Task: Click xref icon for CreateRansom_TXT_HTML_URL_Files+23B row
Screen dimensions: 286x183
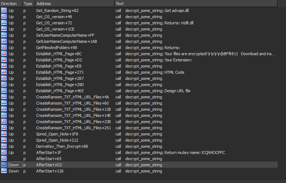Action: coord(4,122)
